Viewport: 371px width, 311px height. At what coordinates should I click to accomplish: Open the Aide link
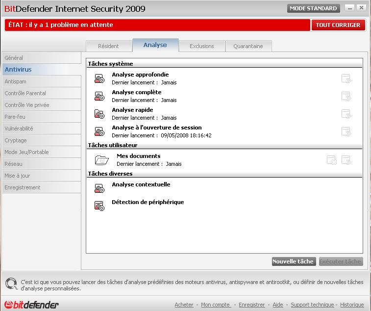tap(278, 305)
